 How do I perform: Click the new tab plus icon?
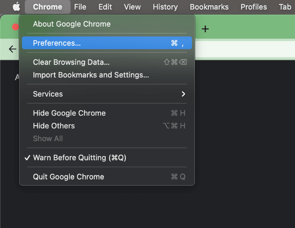tap(205, 29)
